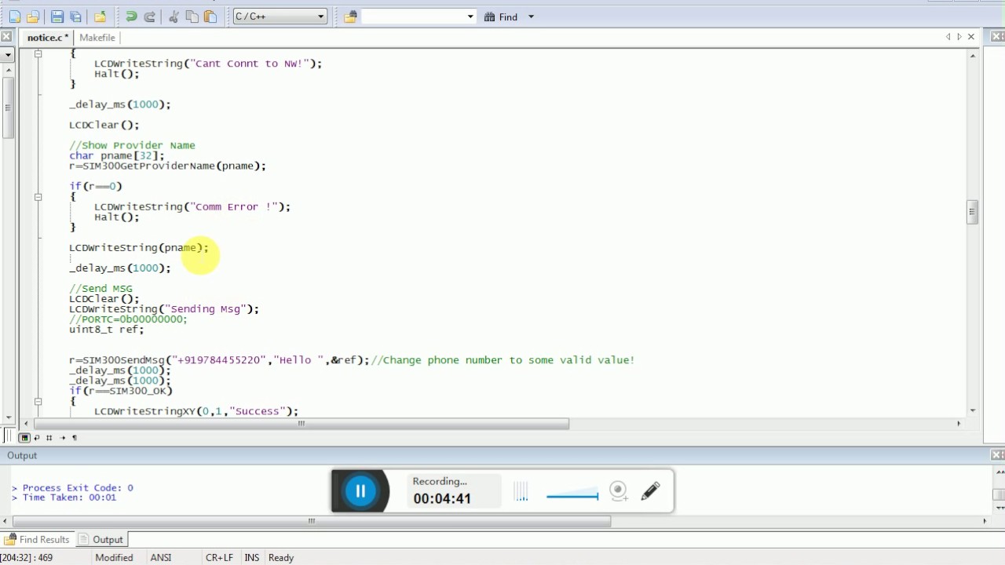This screenshot has height=565, width=1005.
Task: Click the char pname[32]; code line
Action: pyautogui.click(x=117, y=155)
